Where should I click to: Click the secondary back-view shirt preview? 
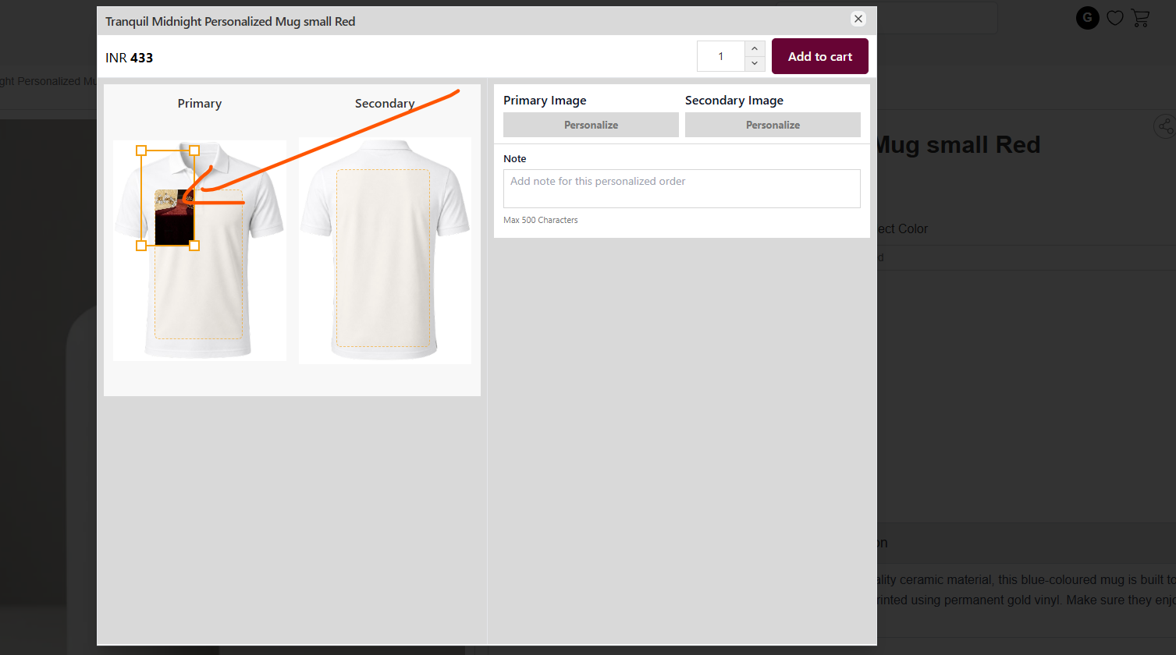[385, 250]
